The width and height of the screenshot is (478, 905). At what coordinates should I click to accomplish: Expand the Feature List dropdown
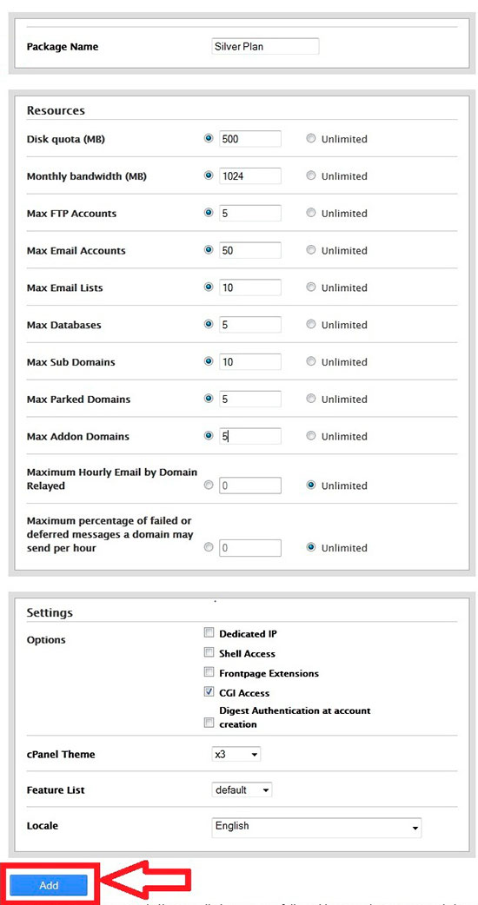coord(242,789)
